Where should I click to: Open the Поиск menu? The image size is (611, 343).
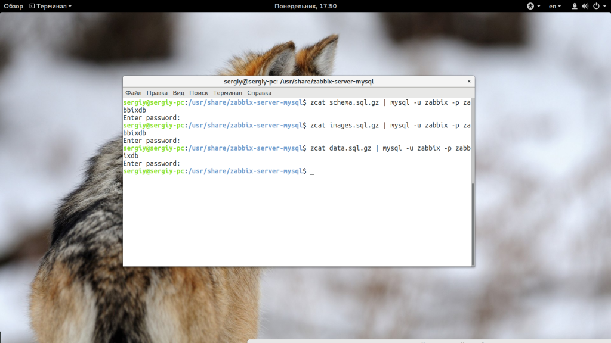tap(199, 93)
